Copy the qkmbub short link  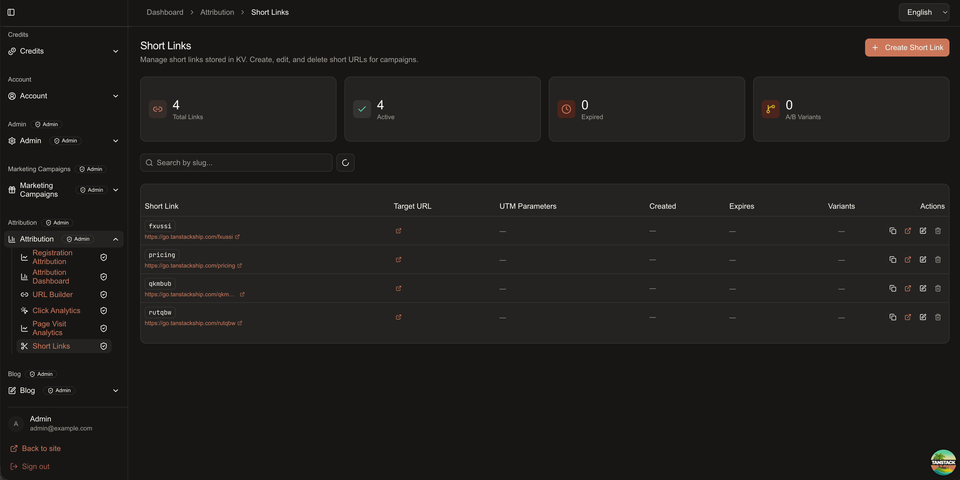click(x=893, y=288)
